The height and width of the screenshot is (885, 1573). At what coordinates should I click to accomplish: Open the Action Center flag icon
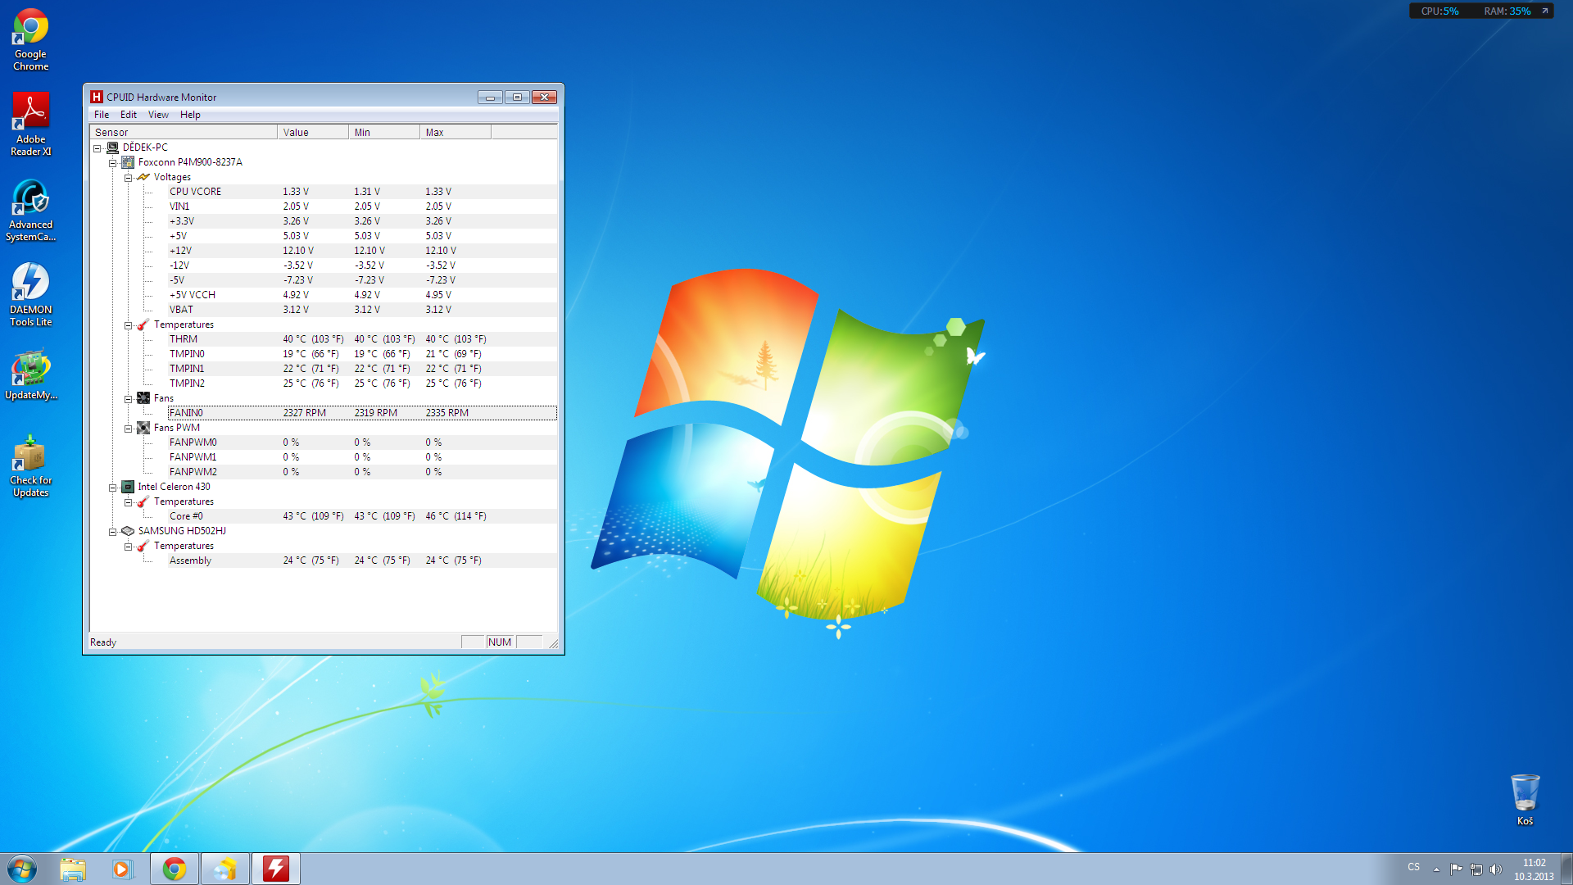[1456, 869]
